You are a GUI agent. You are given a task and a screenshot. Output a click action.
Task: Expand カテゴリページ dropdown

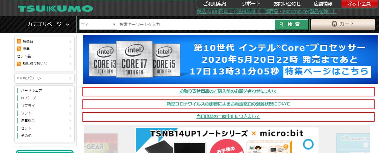tap(48, 24)
